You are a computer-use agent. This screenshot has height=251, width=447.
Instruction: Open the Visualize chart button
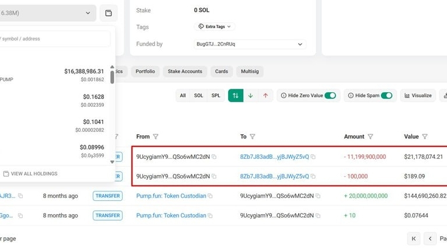pos(418,96)
